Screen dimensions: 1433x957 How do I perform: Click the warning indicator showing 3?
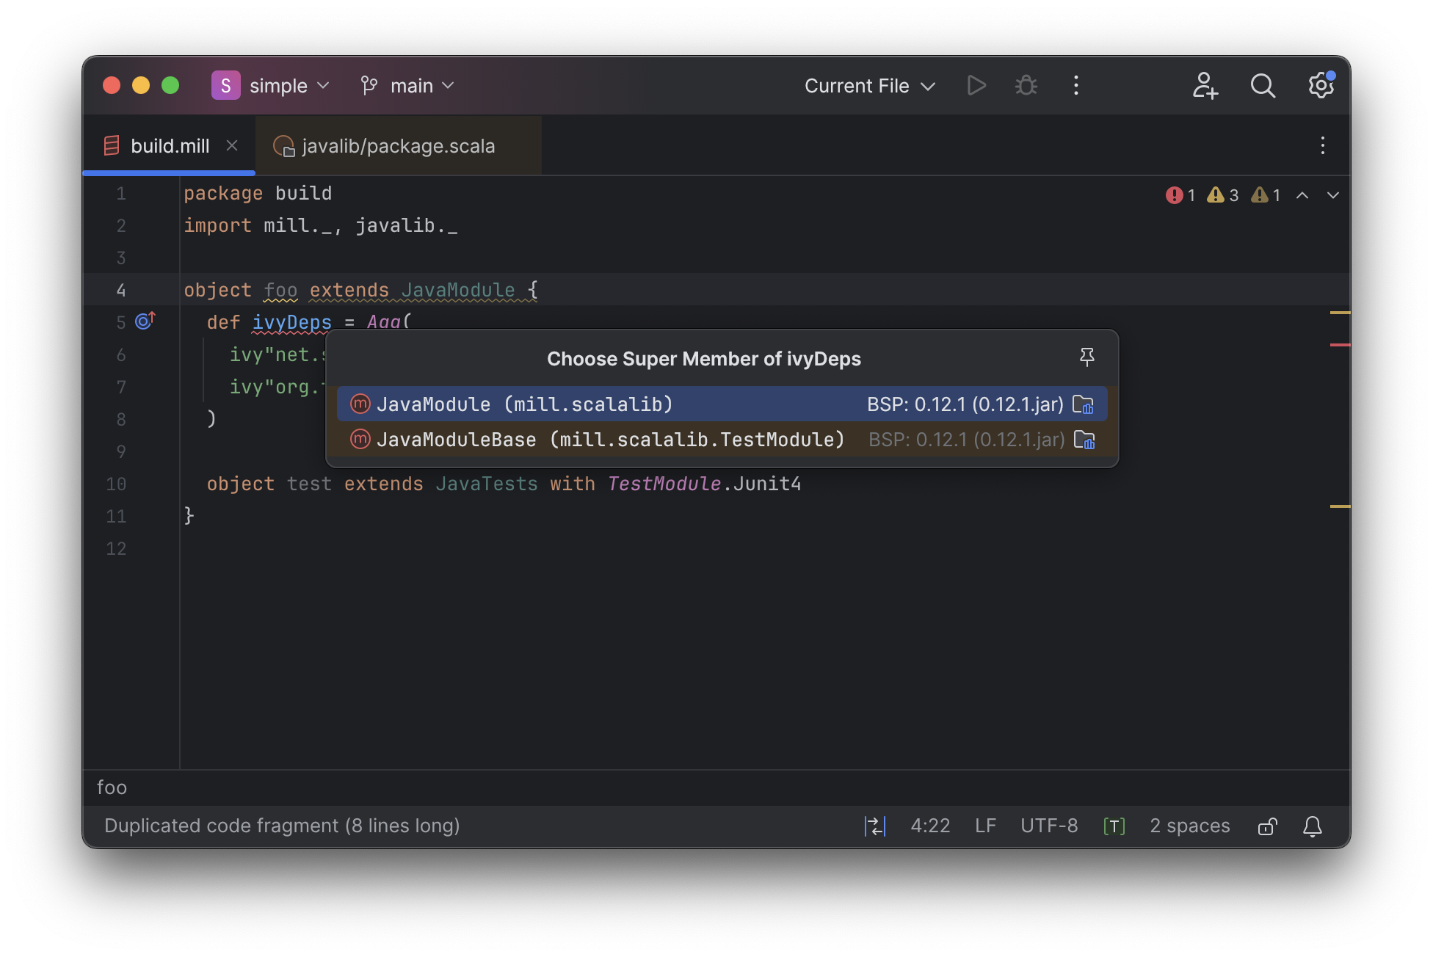coord(1223,195)
